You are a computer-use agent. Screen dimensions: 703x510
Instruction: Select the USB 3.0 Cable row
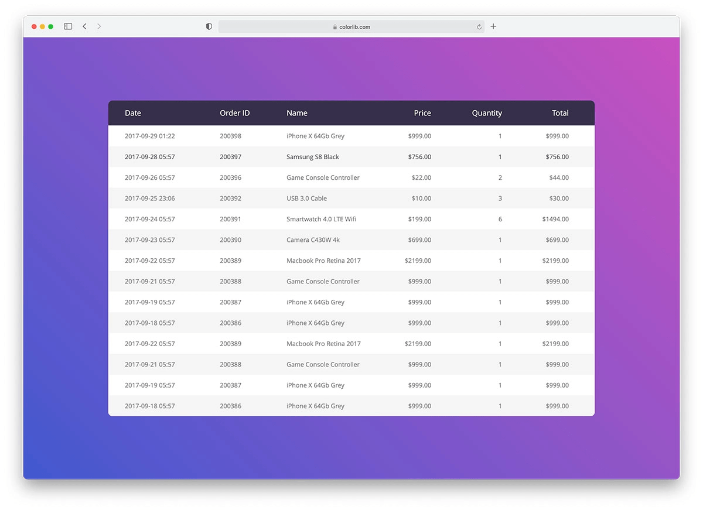coord(351,198)
